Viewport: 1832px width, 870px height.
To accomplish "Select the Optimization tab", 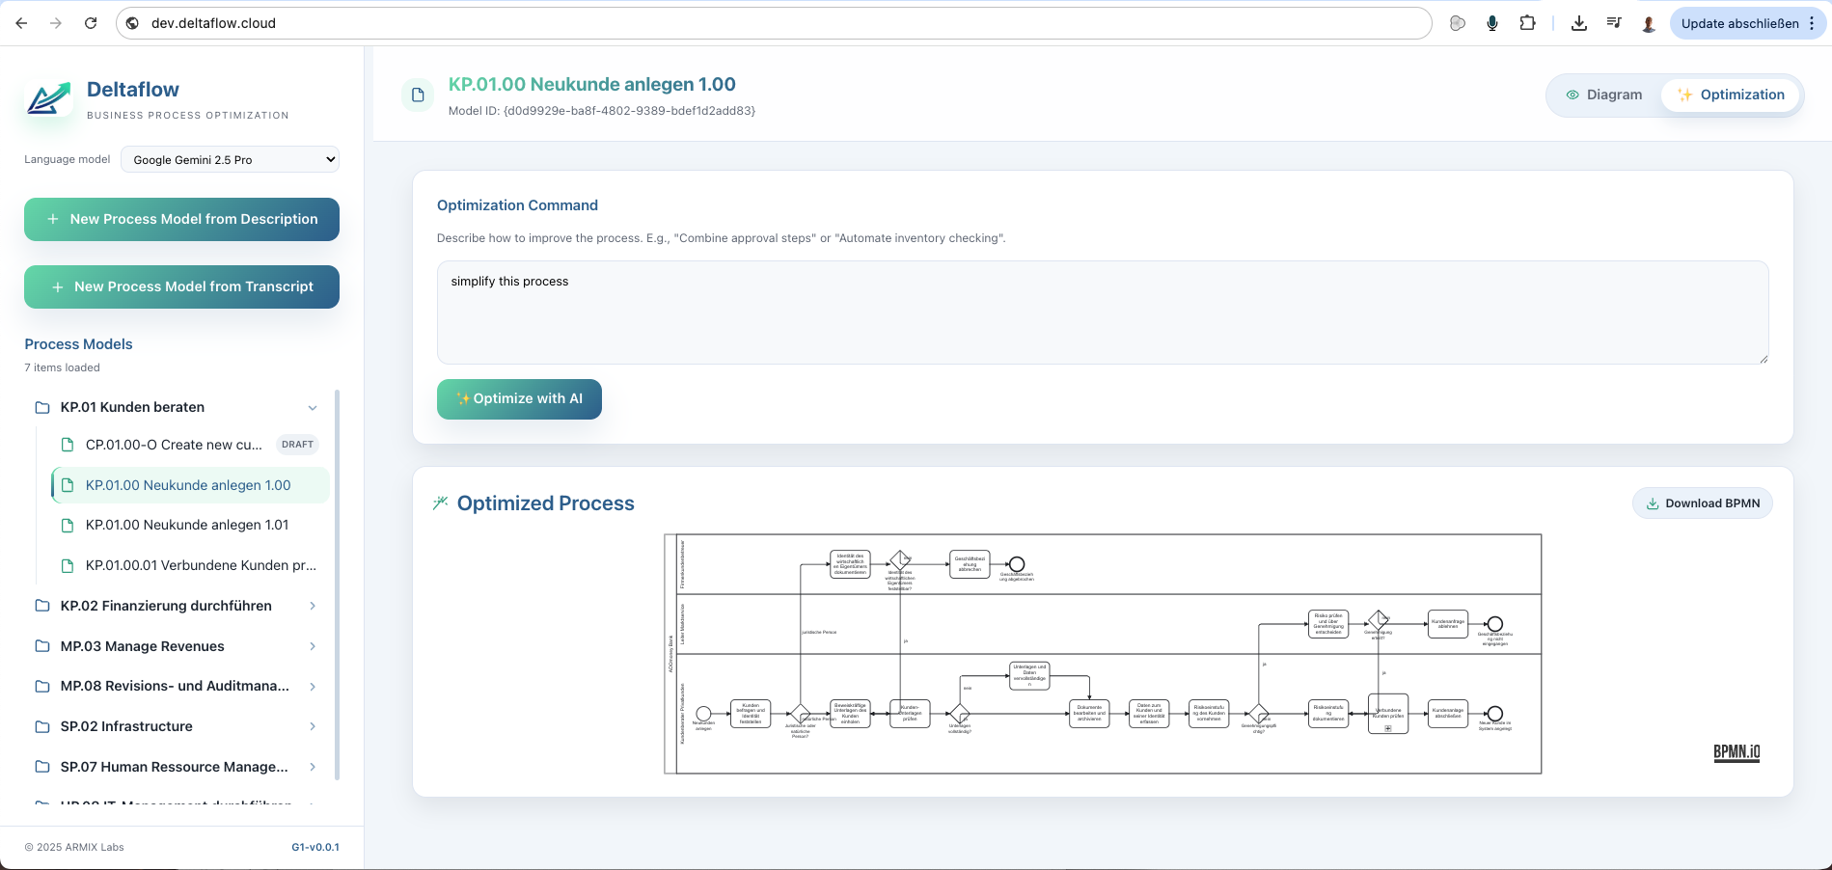I will 1732,95.
